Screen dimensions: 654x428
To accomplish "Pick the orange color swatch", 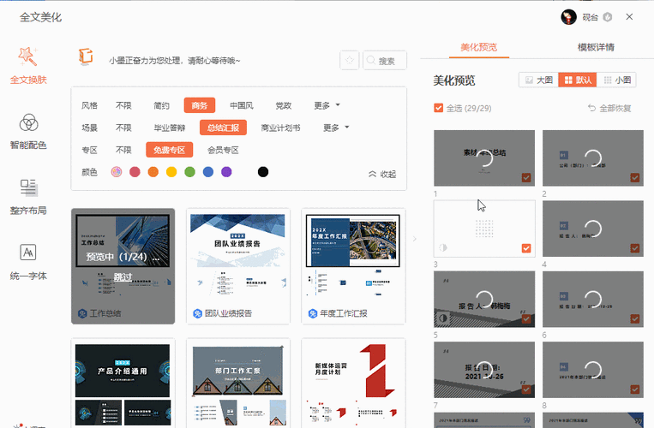I will tap(153, 172).
